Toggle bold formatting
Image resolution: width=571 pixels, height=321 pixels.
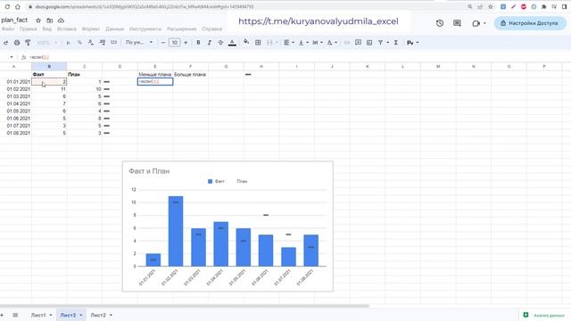pos(198,43)
